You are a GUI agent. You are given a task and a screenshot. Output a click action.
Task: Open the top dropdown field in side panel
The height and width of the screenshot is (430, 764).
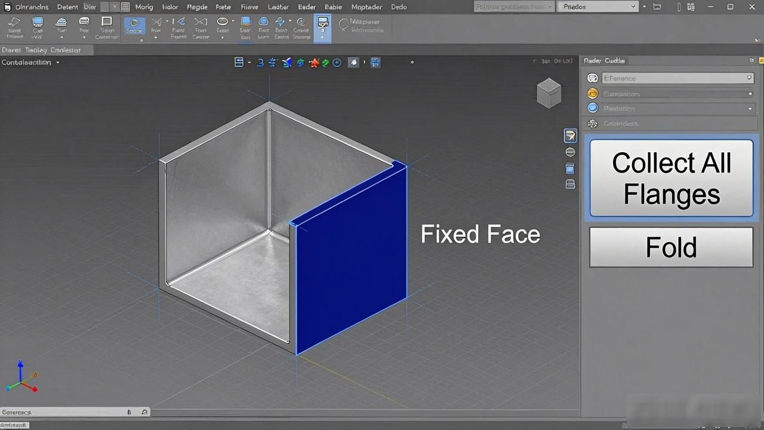(x=678, y=78)
